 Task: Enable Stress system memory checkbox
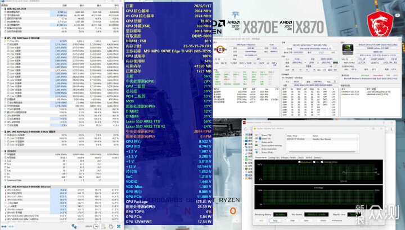coord(260,146)
